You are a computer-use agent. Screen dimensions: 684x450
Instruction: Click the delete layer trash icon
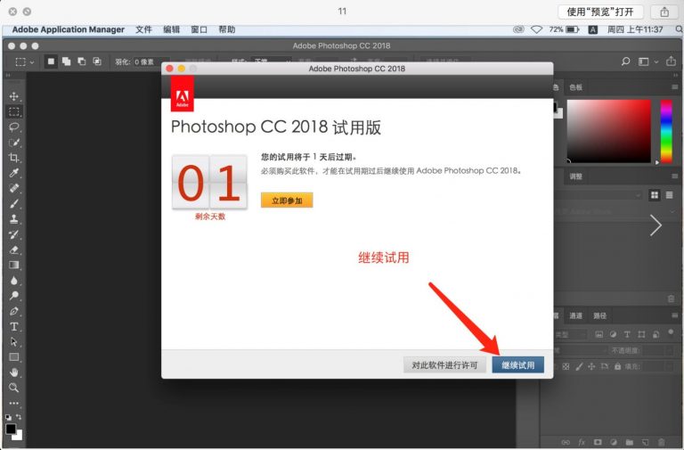pos(662,442)
